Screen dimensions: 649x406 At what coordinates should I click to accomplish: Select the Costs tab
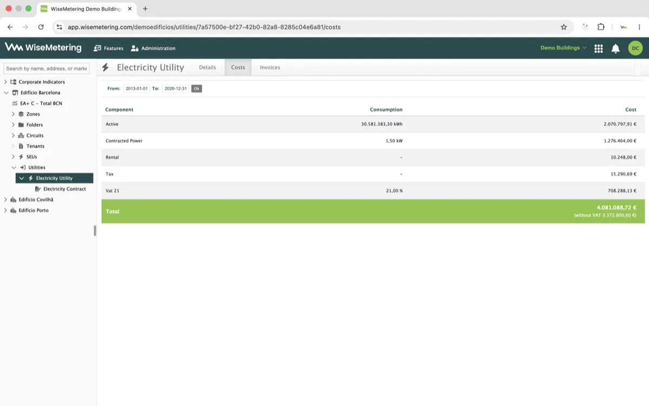point(238,67)
